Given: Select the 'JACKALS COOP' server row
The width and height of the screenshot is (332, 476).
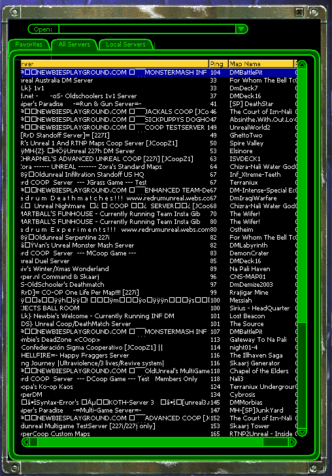Looking at the screenshot, I should point(159,112).
